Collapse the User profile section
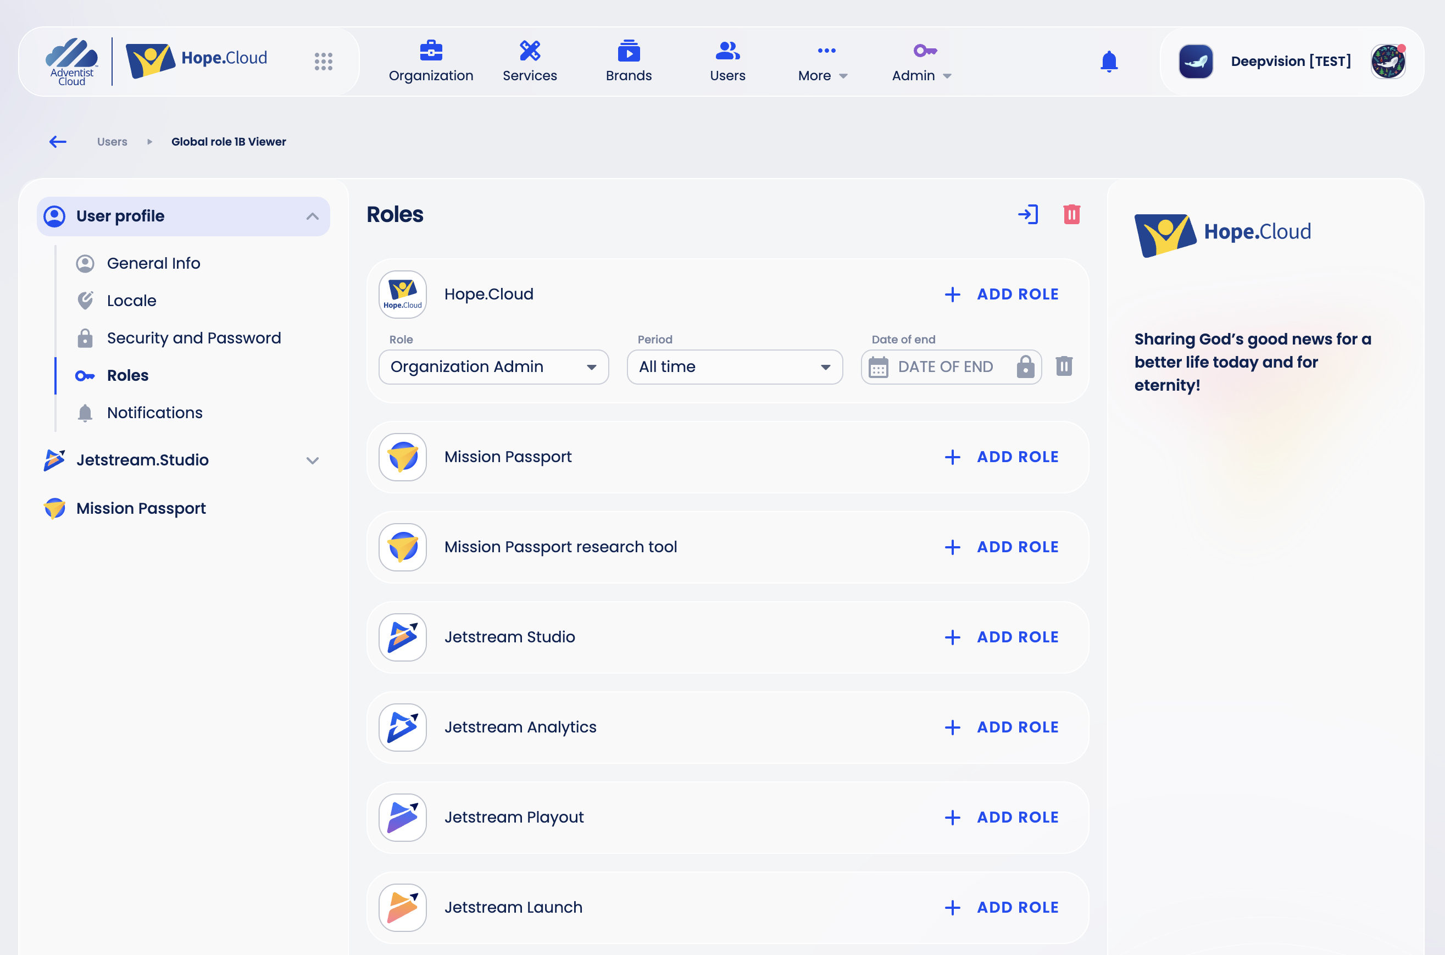 tap(184, 216)
